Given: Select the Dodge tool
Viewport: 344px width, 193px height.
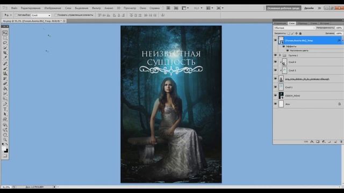Looking at the screenshot, I should 5,99.
